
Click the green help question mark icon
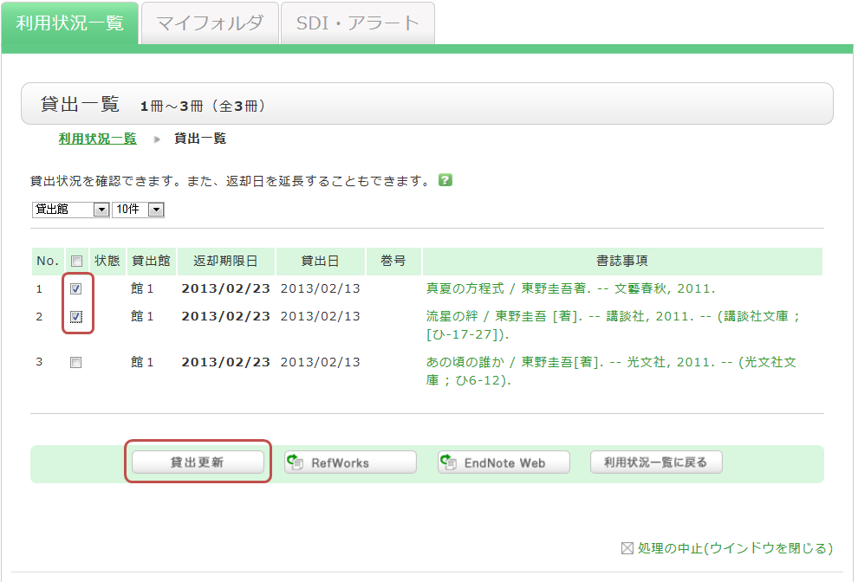tap(445, 180)
